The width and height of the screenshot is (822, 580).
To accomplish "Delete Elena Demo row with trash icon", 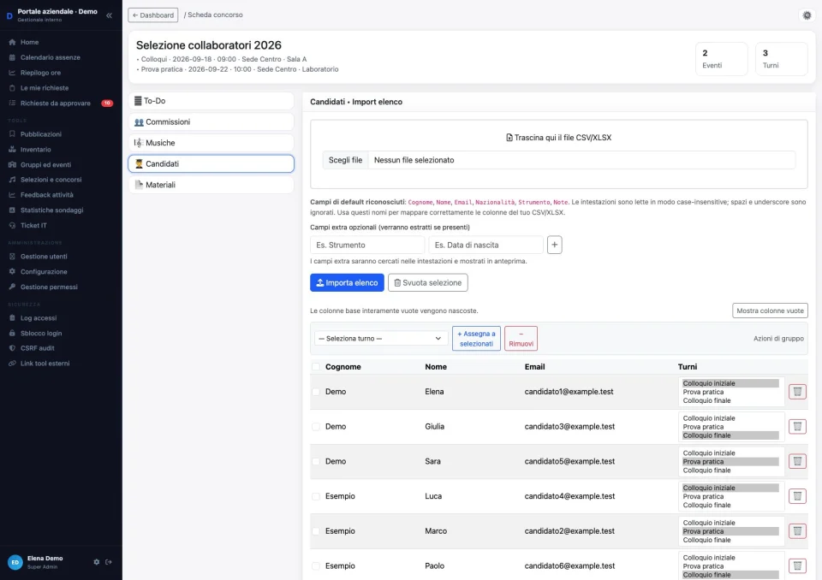I will [x=797, y=392].
